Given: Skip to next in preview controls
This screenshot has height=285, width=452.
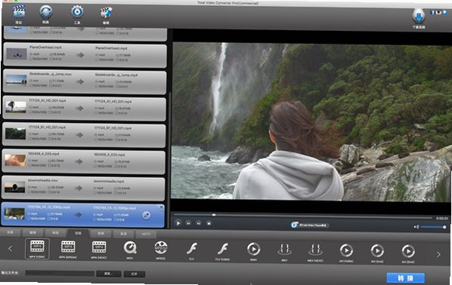Looking at the screenshot, I should (x=199, y=223).
